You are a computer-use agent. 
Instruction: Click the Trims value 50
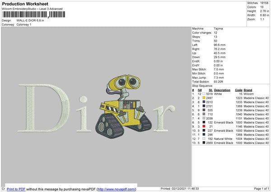click(215, 41)
